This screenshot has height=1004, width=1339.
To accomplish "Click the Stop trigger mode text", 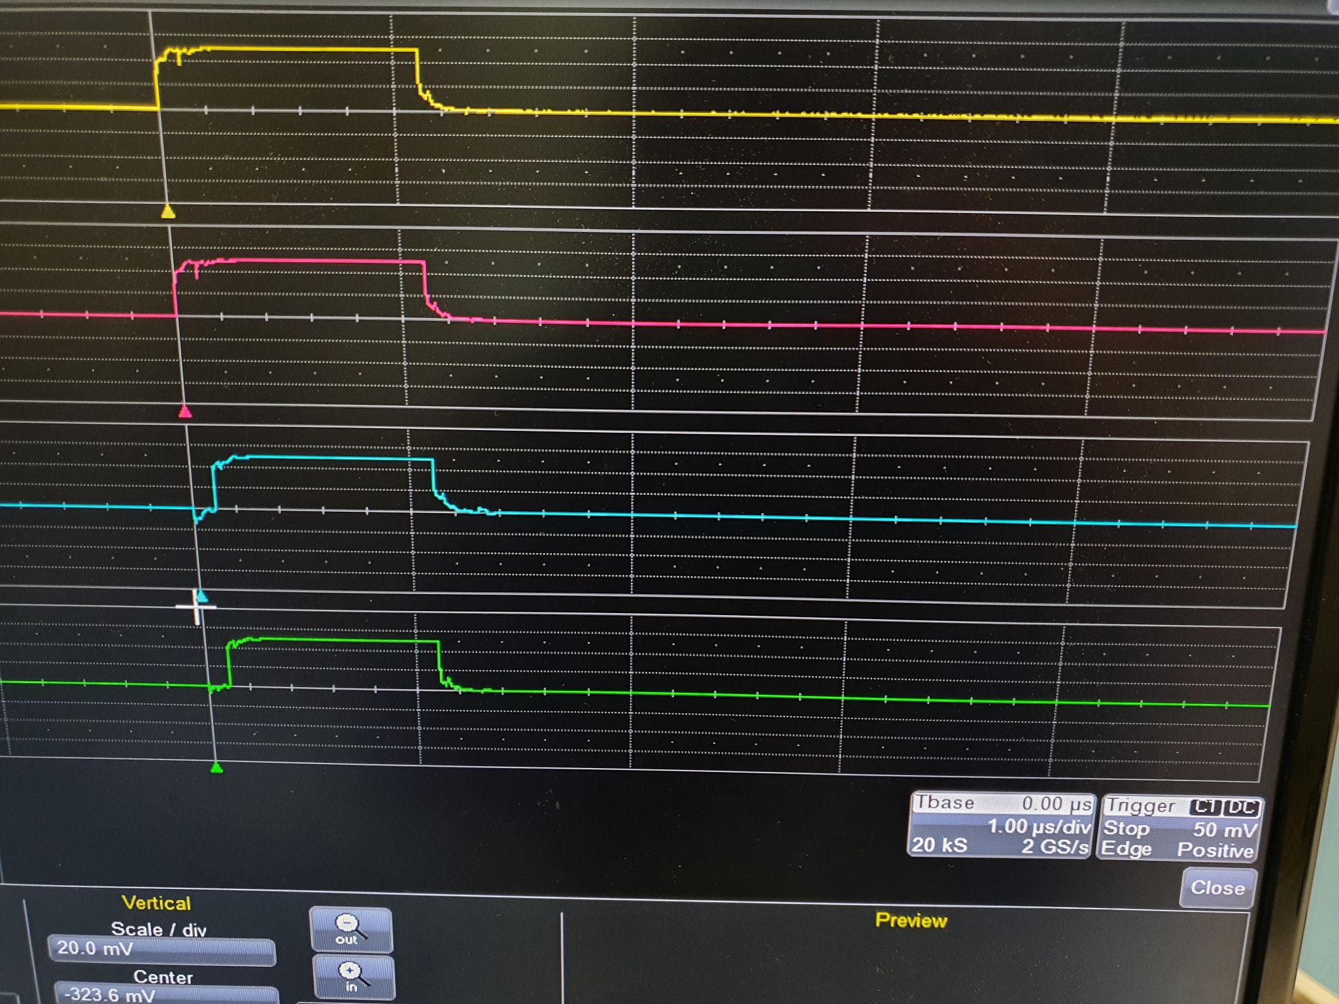I will pos(1126,828).
